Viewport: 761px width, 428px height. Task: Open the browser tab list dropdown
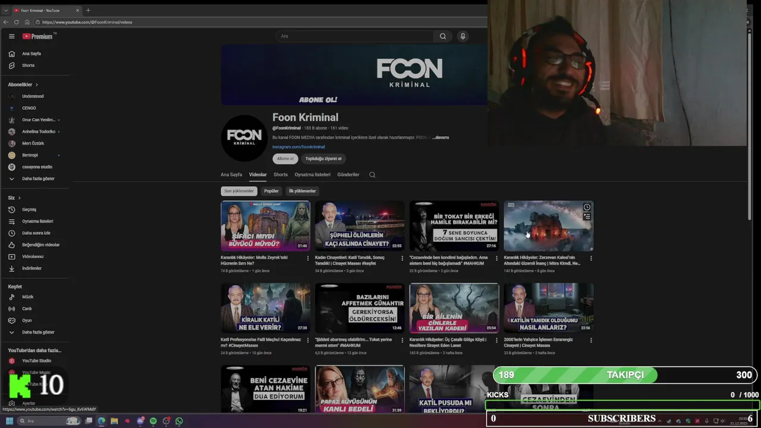point(6,10)
